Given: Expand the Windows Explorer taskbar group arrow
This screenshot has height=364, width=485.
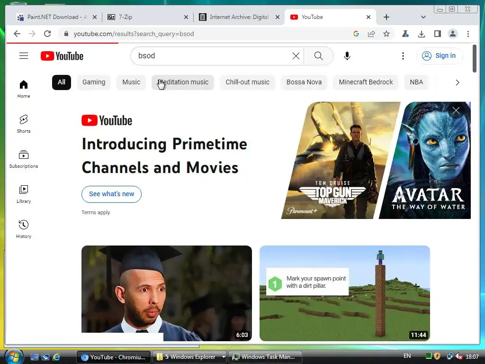Looking at the screenshot, I should [224, 357].
